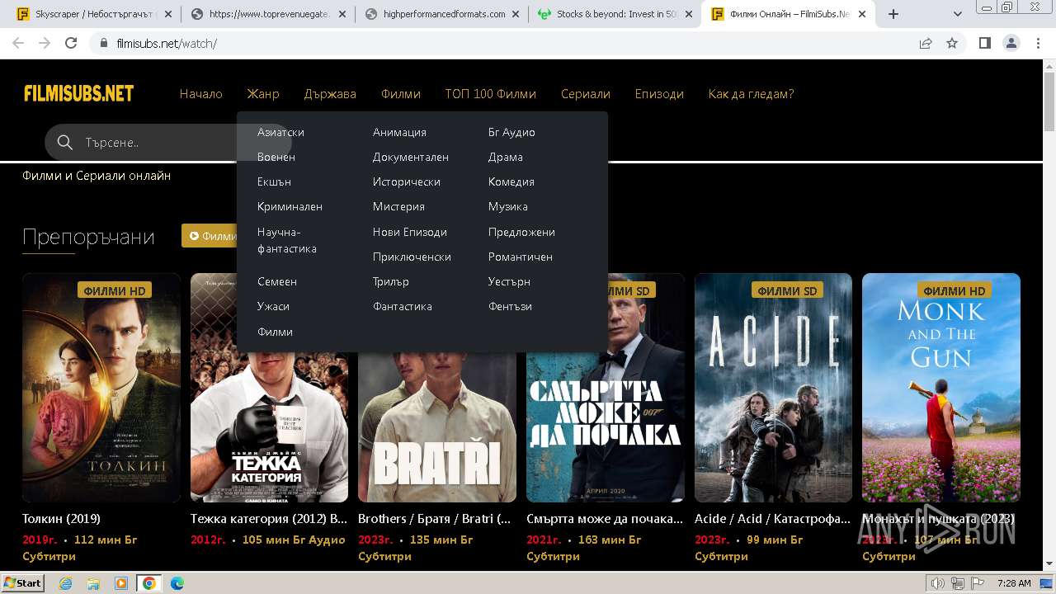Image resolution: width=1056 pixels, height=594 pixels.
Task: Select the Бг Аудио entry
Action: pos(511,132)
